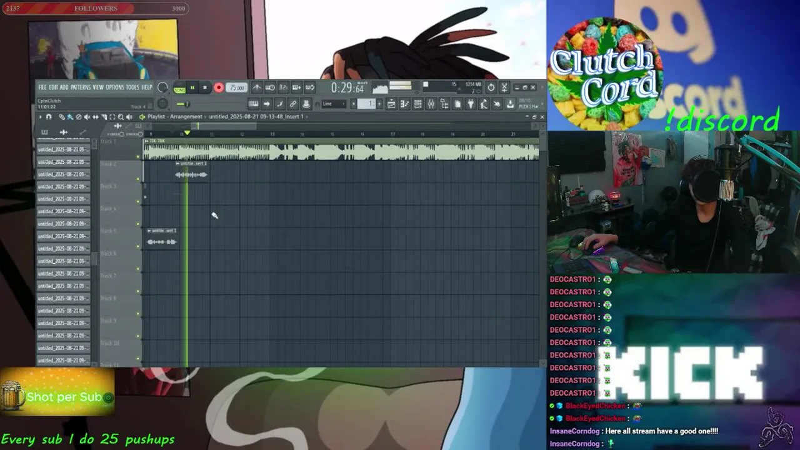Click the Playlist - Arrangement breadcrumb

(x=175, y=117)
